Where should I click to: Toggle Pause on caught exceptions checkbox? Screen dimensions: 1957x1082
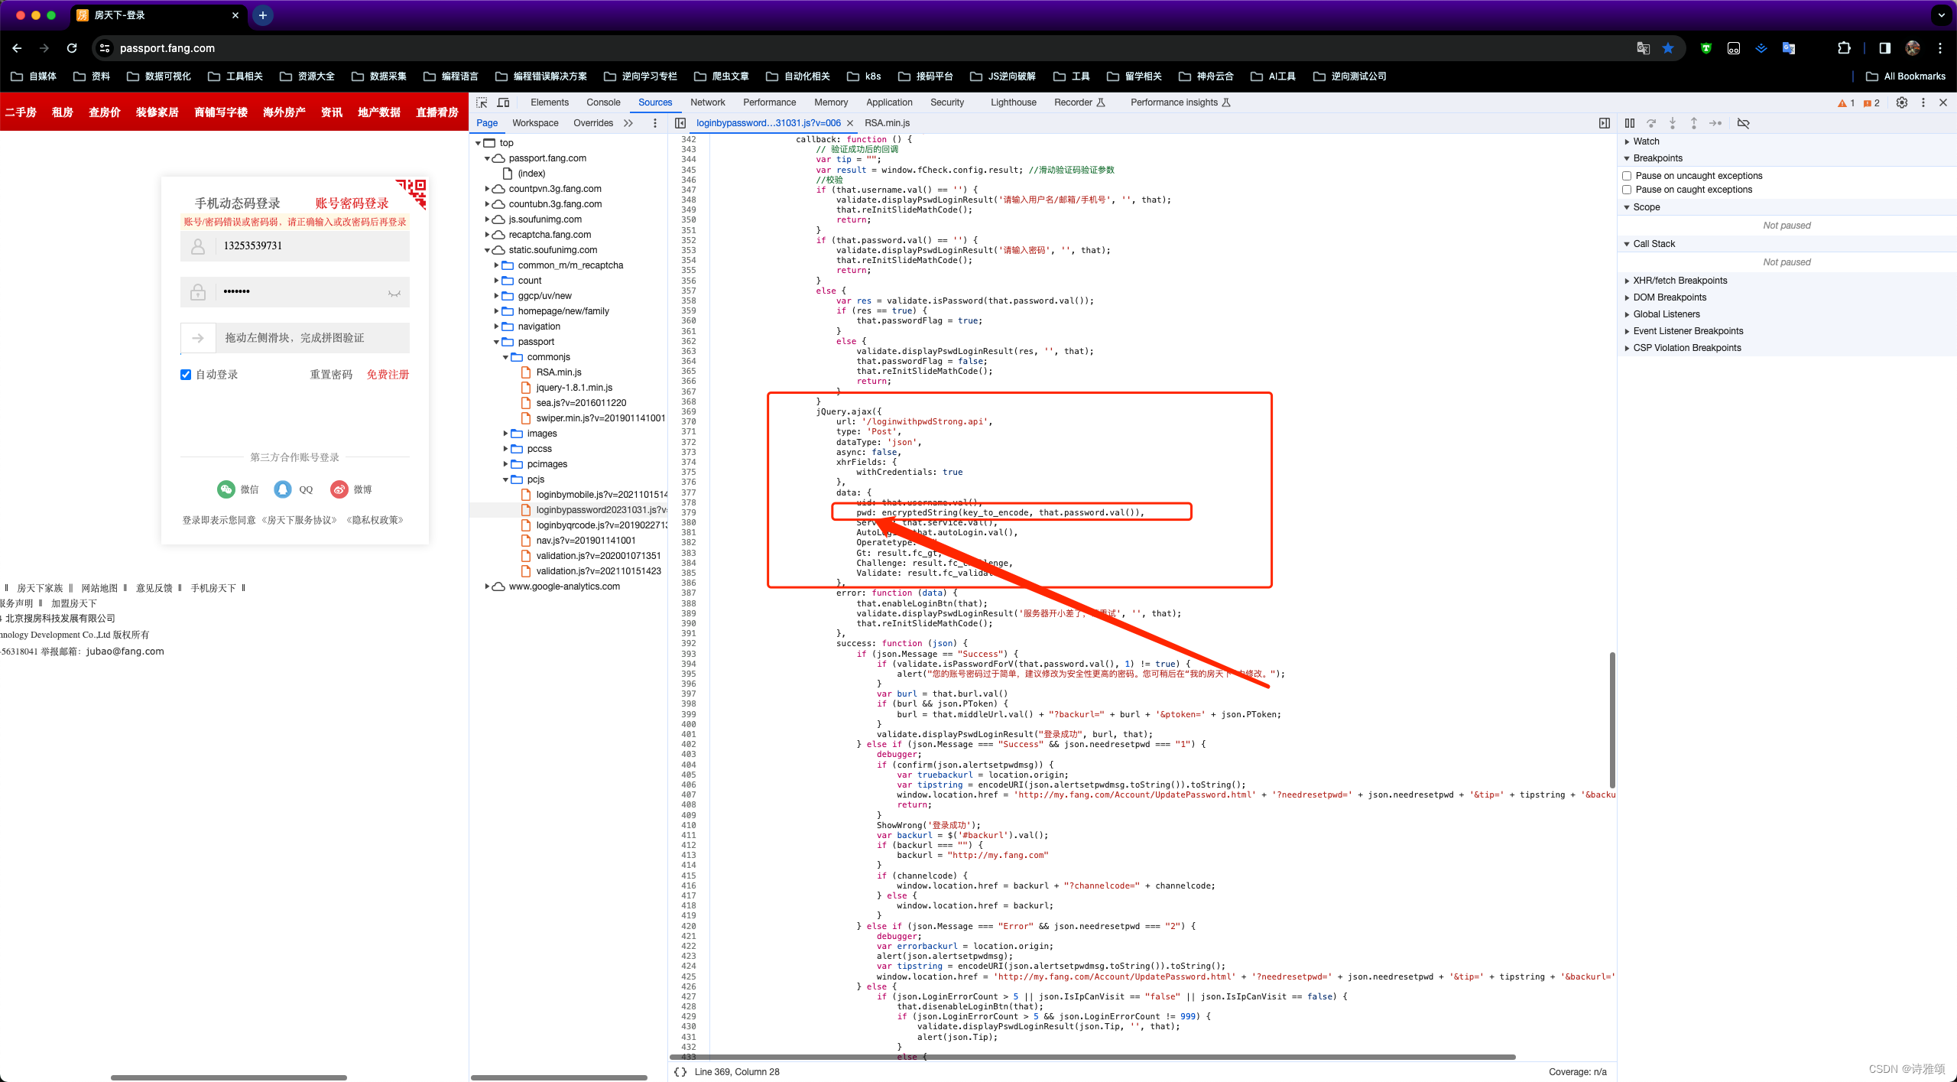click(1627, 189)
